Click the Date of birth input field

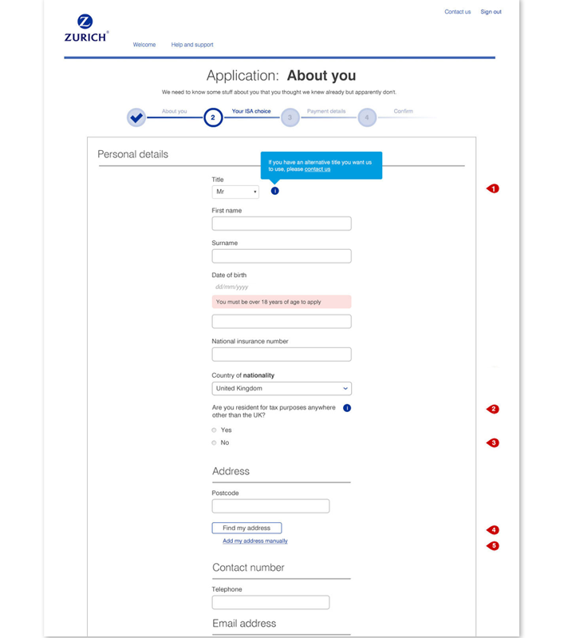[x=282, y=322]
